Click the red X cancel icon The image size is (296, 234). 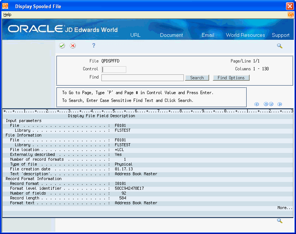(73, 46)
